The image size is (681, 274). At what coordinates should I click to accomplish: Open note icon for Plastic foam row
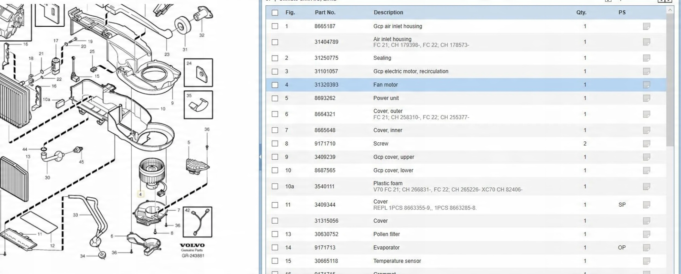click(x=646, y=186)
